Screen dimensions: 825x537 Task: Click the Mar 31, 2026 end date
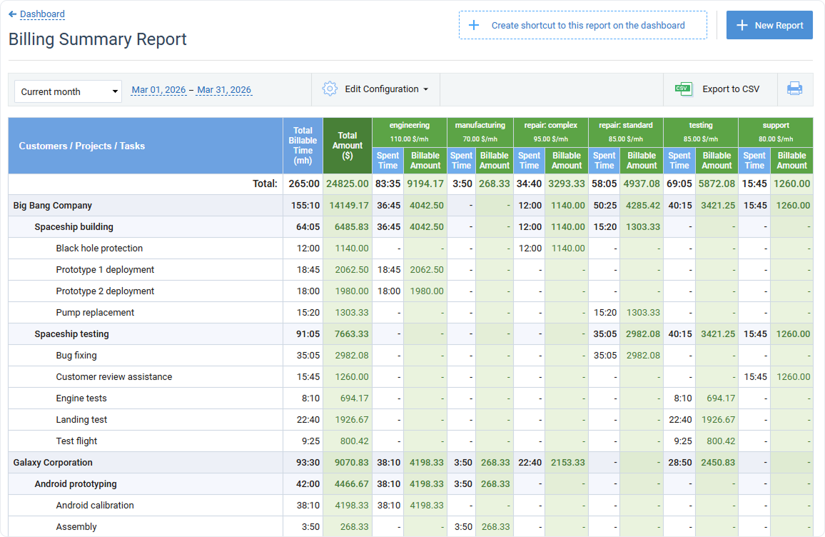[224, 90]
